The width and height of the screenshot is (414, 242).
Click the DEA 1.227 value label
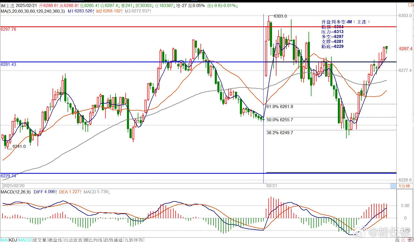coord(70,192)
